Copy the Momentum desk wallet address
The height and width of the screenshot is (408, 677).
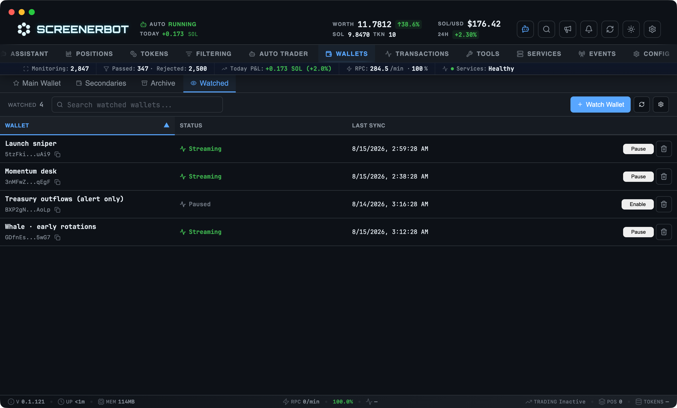click(x=57, y=182)
